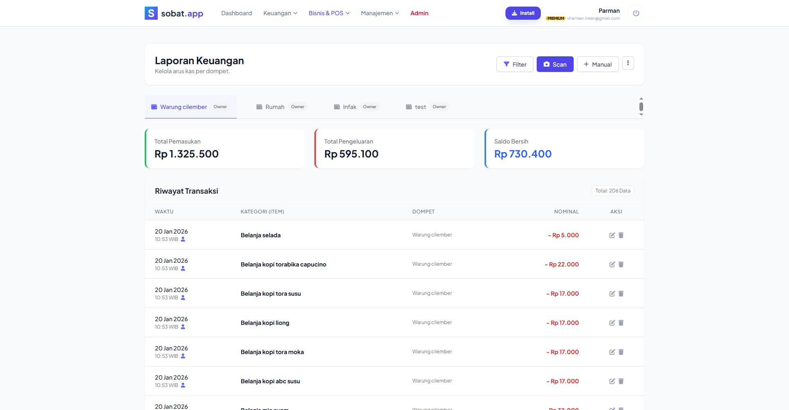This screenshot has width=789, height=410.
Task: Go to the Dashboard page
Action: [236, 13]
